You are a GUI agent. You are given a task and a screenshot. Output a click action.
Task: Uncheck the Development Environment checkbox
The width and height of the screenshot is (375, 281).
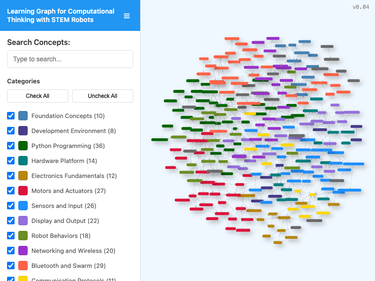coord(11,131)
